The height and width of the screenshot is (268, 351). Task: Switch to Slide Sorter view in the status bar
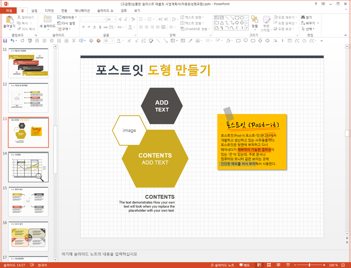269,265
